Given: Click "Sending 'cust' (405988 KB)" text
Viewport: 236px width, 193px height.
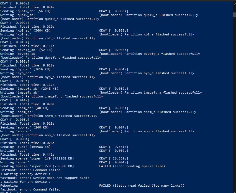Looking at the screenshot, I should (x=25, y=147).
